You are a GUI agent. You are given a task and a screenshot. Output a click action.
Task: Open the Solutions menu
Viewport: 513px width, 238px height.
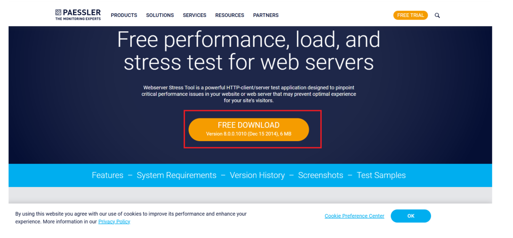pos(160,15)
